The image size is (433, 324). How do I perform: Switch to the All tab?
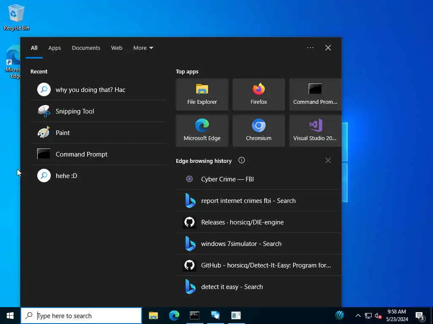tap(34, 48)
